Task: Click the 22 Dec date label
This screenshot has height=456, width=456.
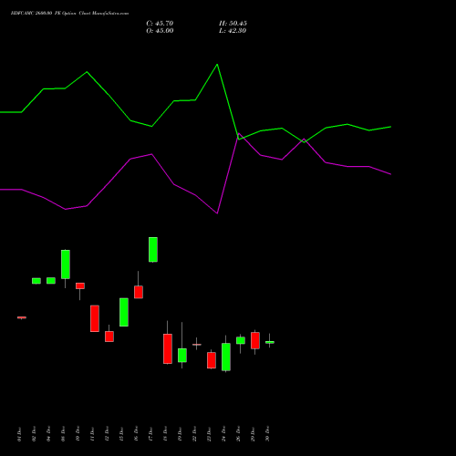Action: pyautogui.click(x=194, y=434)
